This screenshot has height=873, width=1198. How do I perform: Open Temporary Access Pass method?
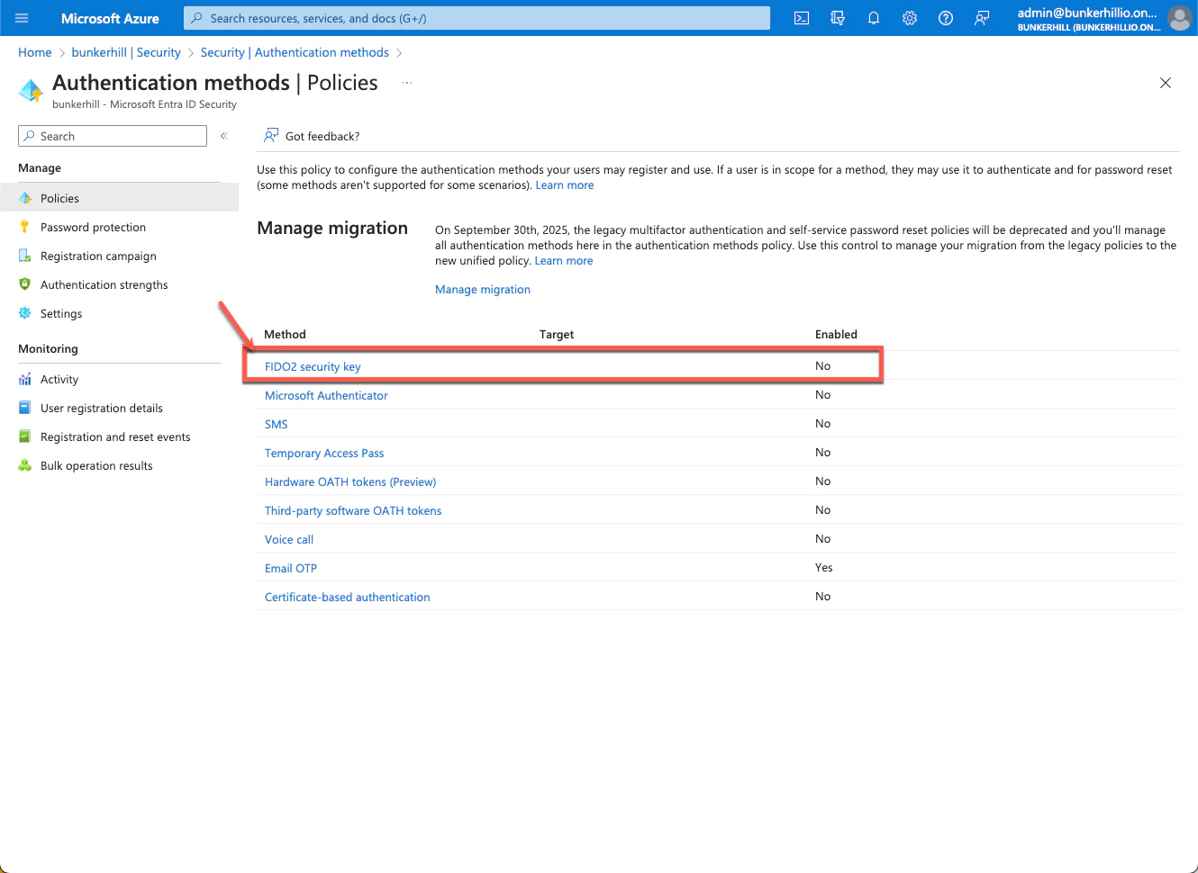pyautogui.click(x=324, y=453)
